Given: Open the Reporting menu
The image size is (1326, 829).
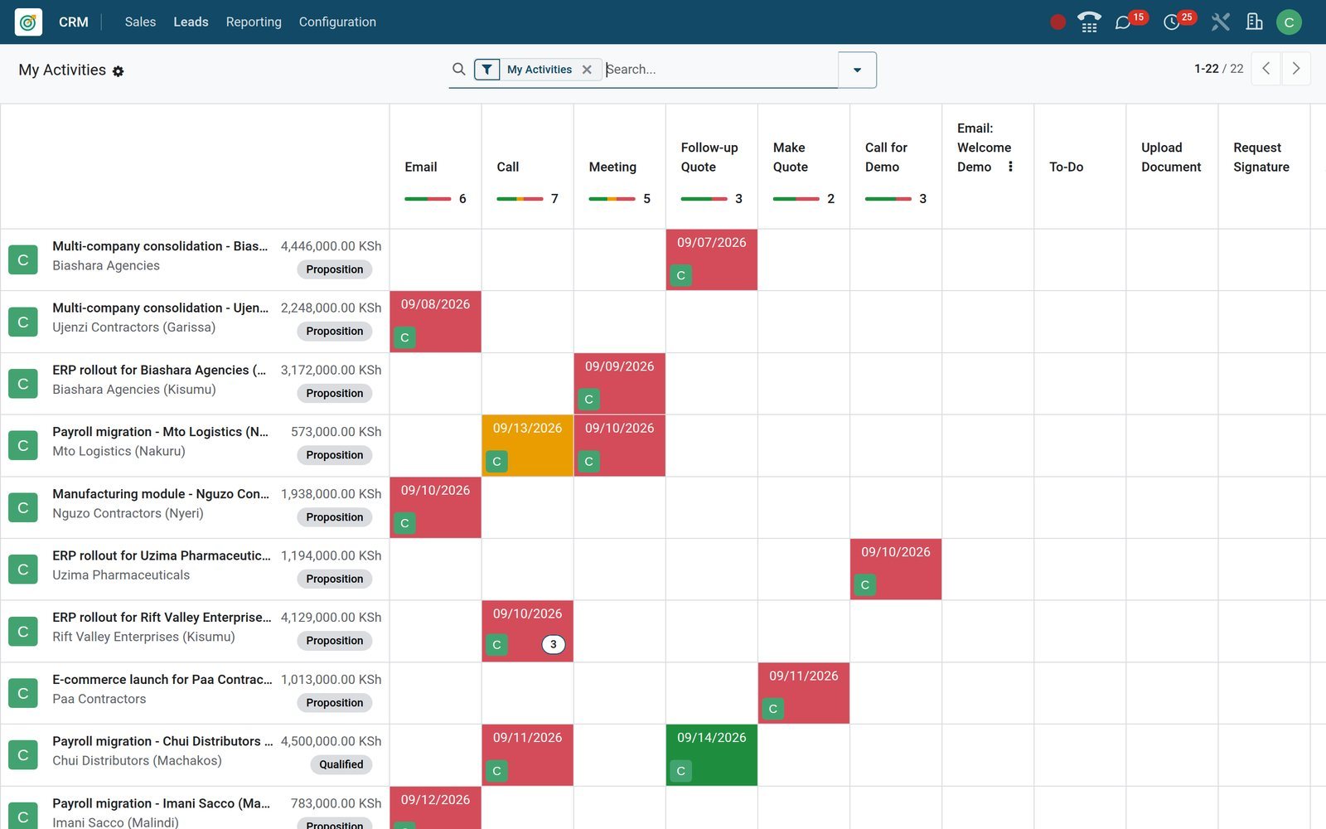Looking at the screenshot, I should click(x=254, y=22).
